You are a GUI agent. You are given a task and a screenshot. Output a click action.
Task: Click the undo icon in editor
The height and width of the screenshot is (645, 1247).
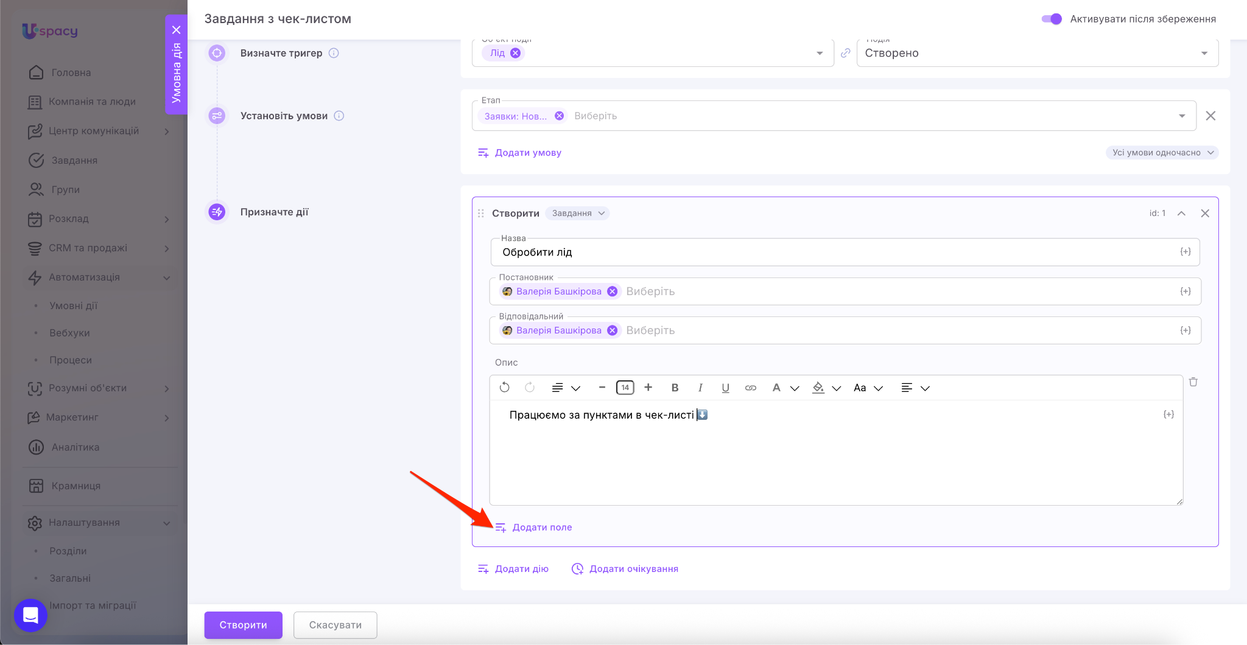[x=504, y=388]
